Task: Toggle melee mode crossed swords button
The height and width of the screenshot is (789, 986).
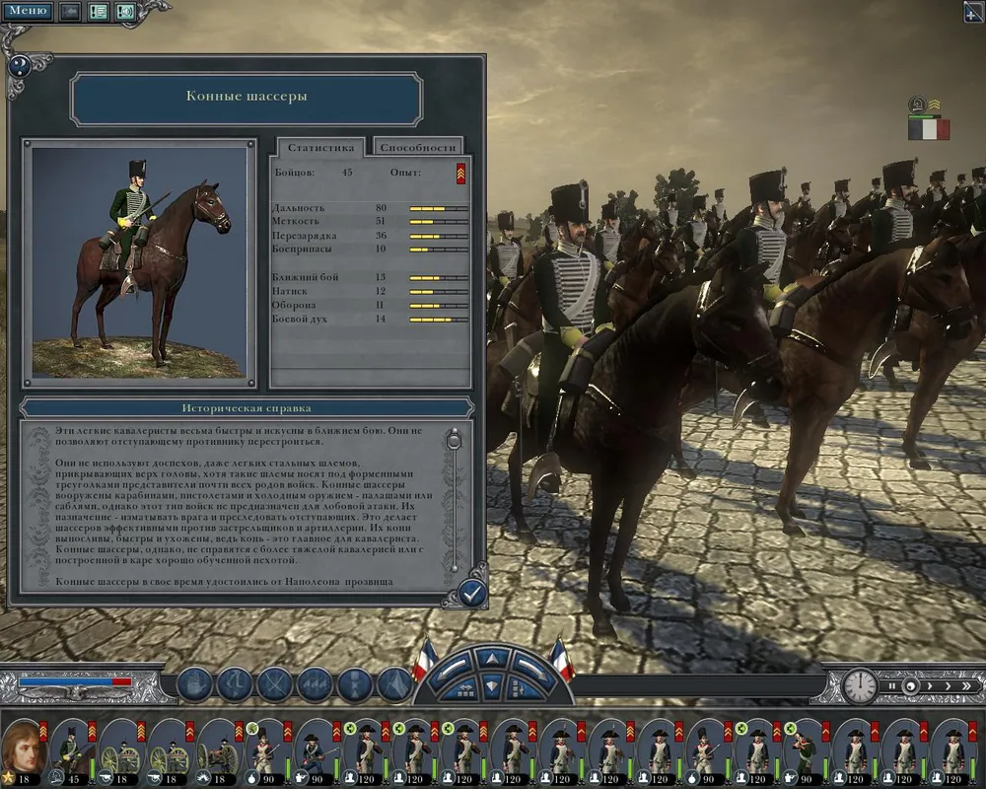Action: coord(275,683)
